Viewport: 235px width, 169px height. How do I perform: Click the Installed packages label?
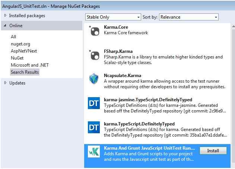click(27, 16)
